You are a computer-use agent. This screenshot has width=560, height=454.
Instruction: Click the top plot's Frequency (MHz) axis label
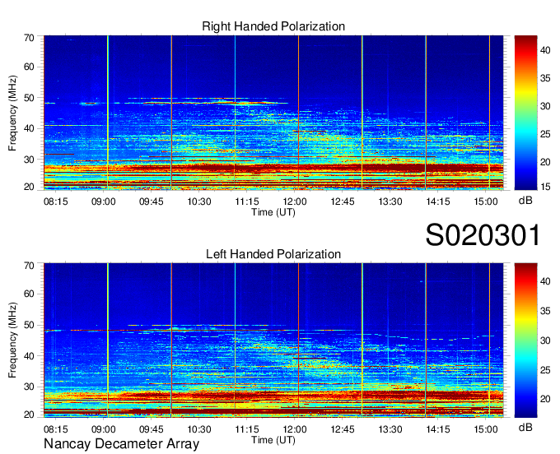(12, 113)
